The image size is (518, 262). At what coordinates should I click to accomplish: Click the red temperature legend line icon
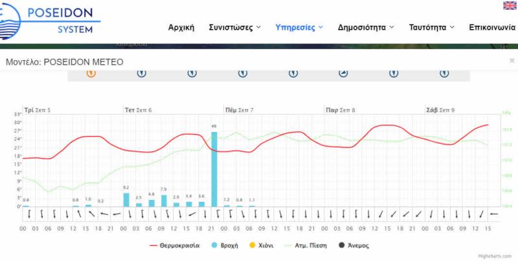[x=154, y=246]
